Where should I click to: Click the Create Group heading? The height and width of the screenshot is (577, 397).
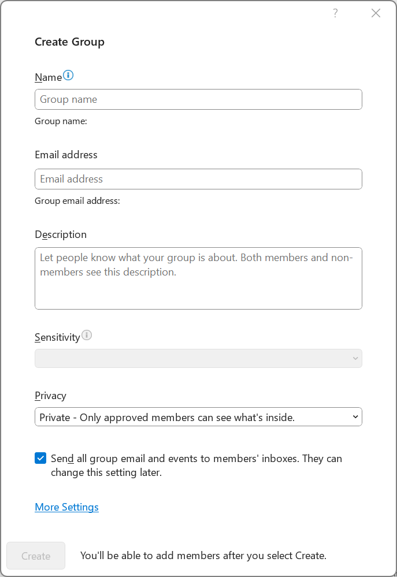[x=69, y=42]
